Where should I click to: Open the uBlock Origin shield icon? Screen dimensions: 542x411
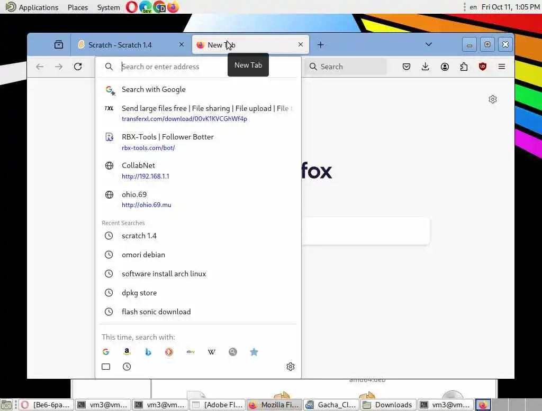coord(483,67)
